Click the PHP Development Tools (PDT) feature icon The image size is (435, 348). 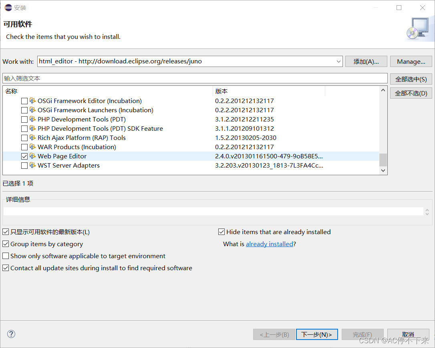click(32, 119)
